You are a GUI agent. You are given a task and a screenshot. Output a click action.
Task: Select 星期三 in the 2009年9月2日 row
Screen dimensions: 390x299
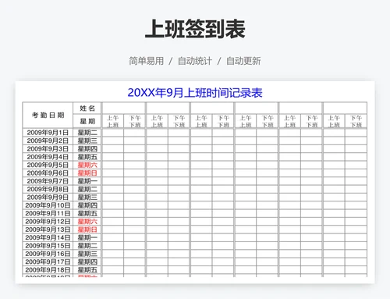[x=87, y=141]
